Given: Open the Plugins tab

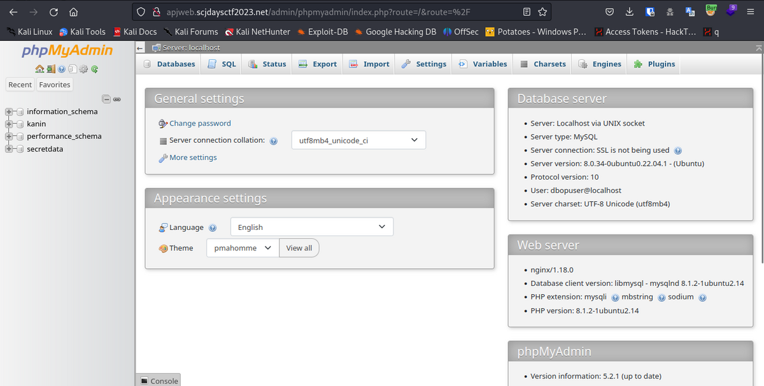Looking at the screenshot, I should click(x=654, y=64).
